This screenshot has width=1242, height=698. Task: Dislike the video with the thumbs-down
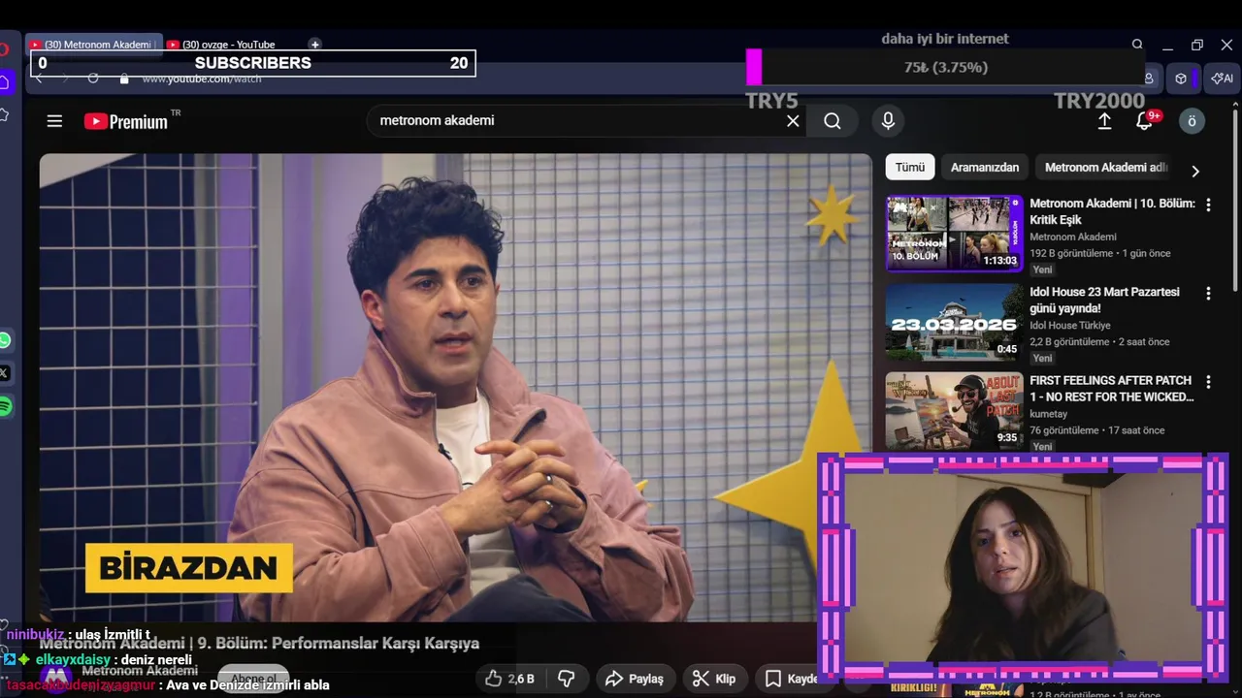pos(567,679)
